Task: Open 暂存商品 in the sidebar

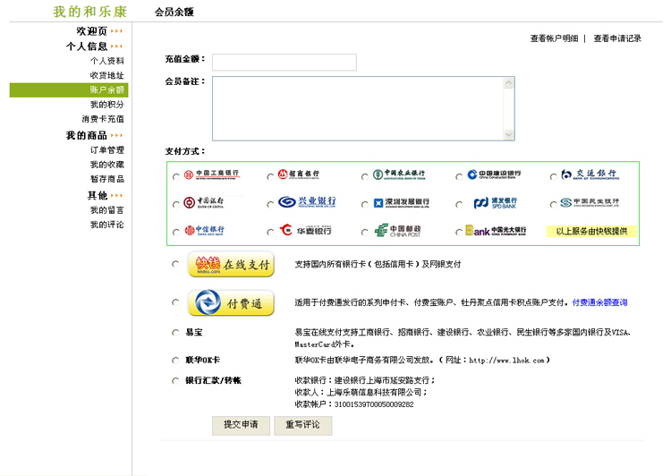Action: point(107,179)
